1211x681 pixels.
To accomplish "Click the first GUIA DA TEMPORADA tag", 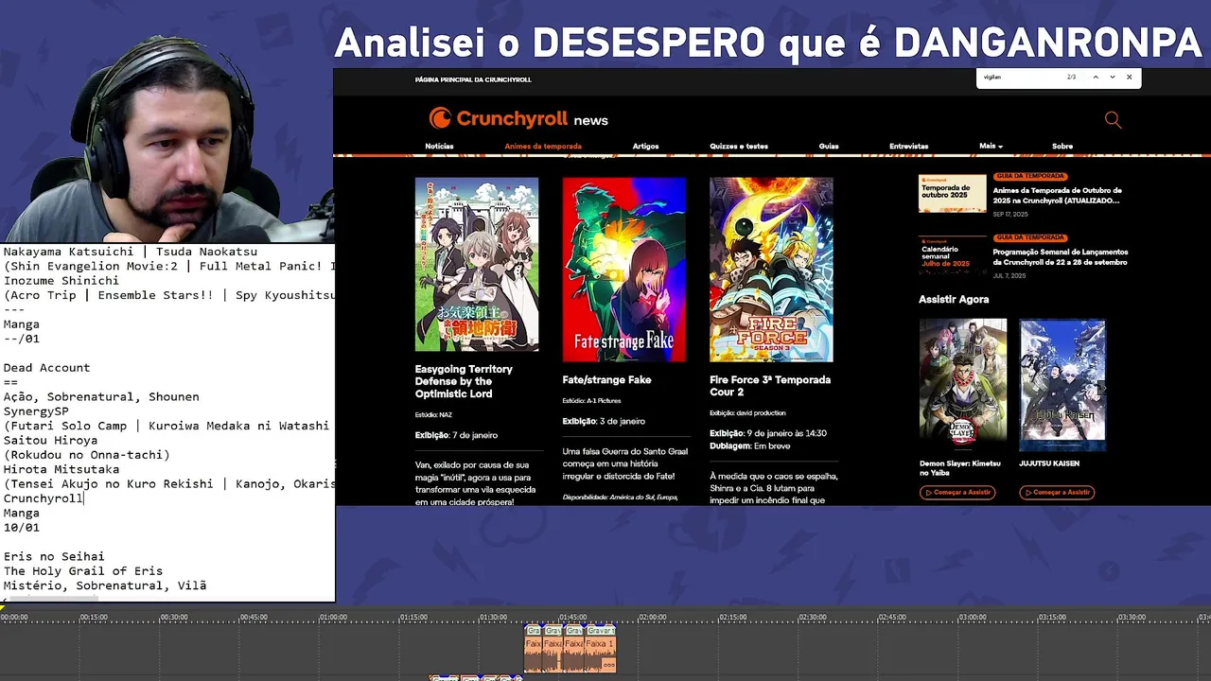I will click(1030, 176).
